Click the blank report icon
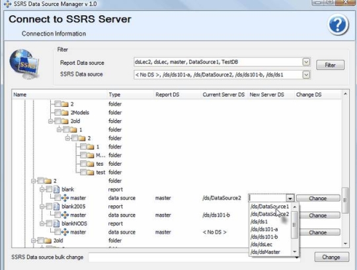The image size is (357, 270). 56,189
